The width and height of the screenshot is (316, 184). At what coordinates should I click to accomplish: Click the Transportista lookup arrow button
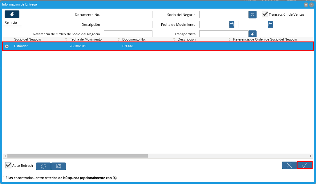point(252,34)
